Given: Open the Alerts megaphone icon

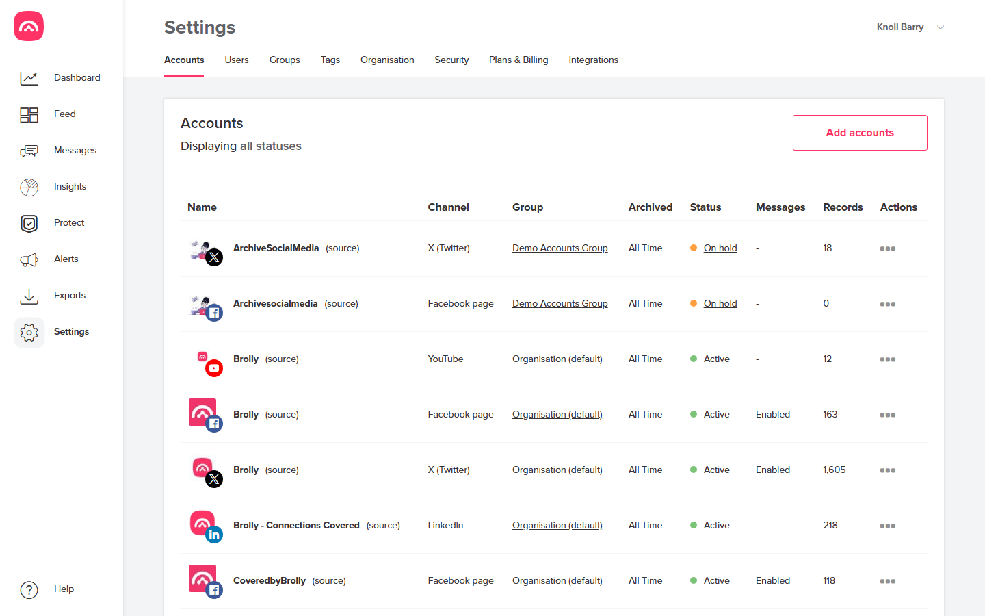Looking at the screenshot, I should click(x=29, y=259).
